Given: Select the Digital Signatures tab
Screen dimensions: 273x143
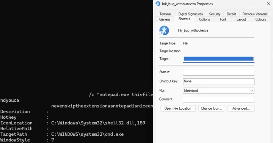Looking at the screenshot, I should (190, 14).
